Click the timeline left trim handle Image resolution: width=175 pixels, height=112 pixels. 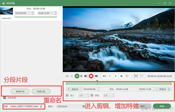(x=67, y=83)
